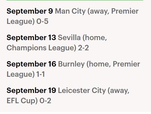Select the Burnley team name

pos(71,64)
